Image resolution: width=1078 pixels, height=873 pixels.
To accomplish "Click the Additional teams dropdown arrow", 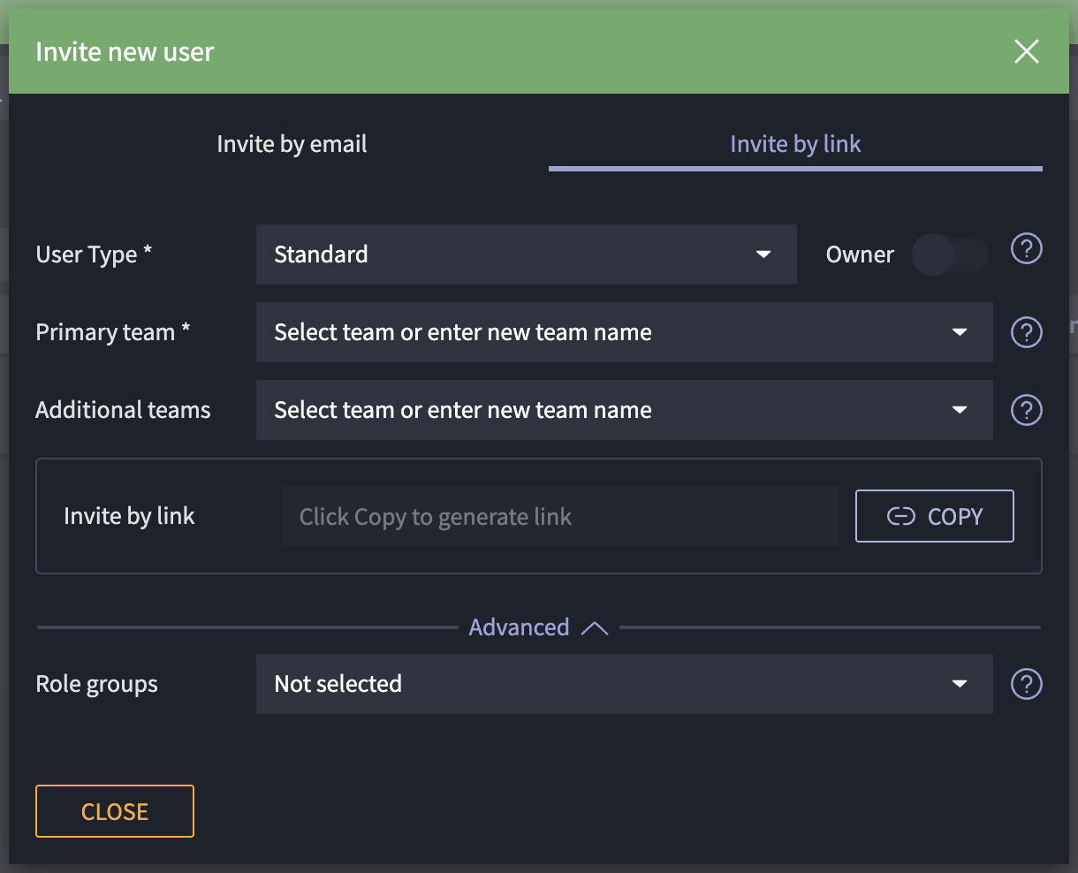I will pos(960,410).
